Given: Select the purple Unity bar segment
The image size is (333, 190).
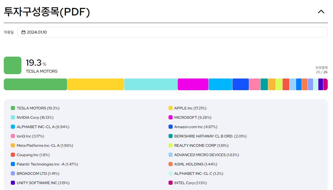Looking at the screenshot, I should [x=321, y=84].
